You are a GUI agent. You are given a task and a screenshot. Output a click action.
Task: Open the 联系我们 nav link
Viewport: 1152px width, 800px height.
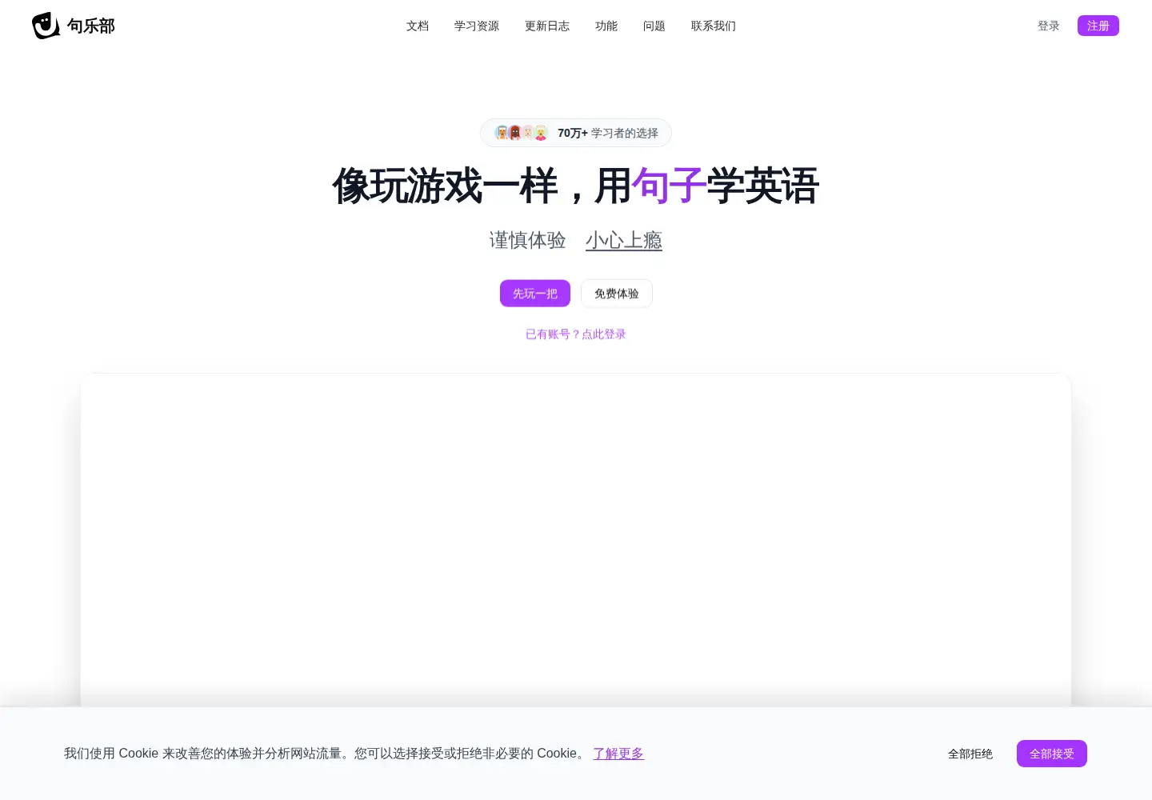(714, 26)
